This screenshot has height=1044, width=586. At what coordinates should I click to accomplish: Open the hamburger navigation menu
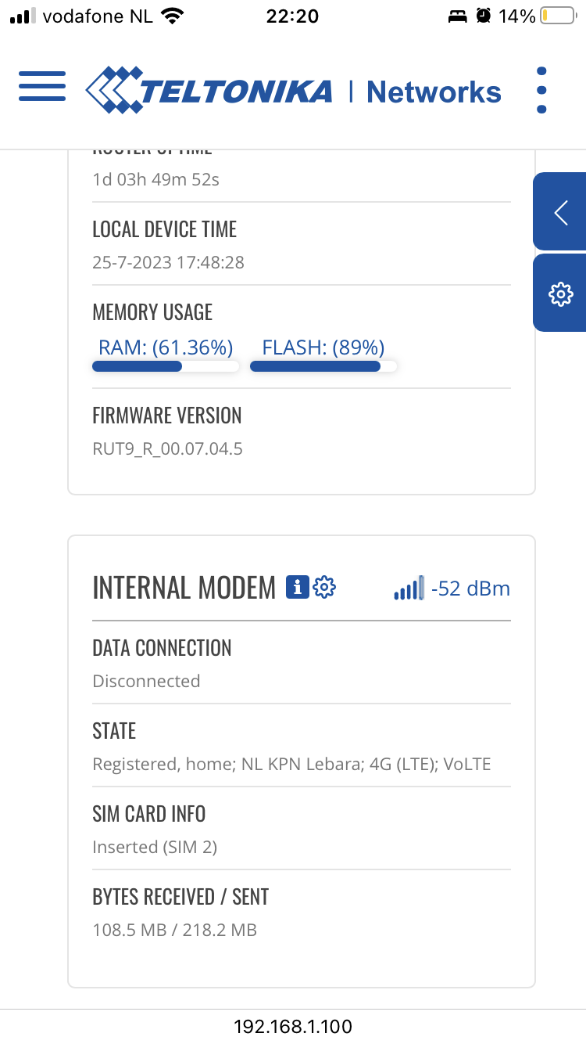tap(42, 86)
